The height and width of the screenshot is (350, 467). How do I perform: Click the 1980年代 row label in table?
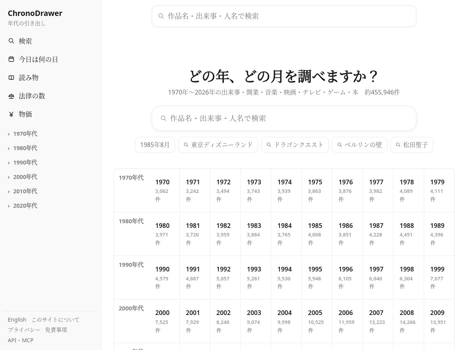(x=131, y=221)
